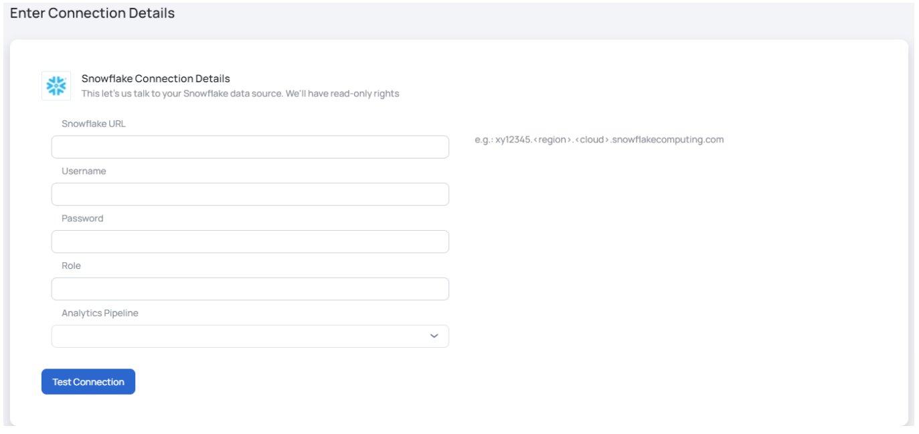Click the xy12345 example account text
This screenshot has height=434, width=919.
click(x=513, y=140)
